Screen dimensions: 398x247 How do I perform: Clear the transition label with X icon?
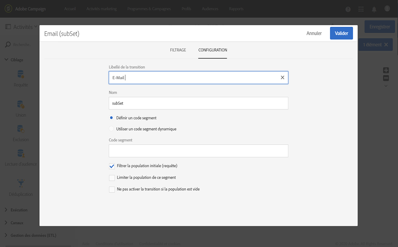tap(282, 78)
